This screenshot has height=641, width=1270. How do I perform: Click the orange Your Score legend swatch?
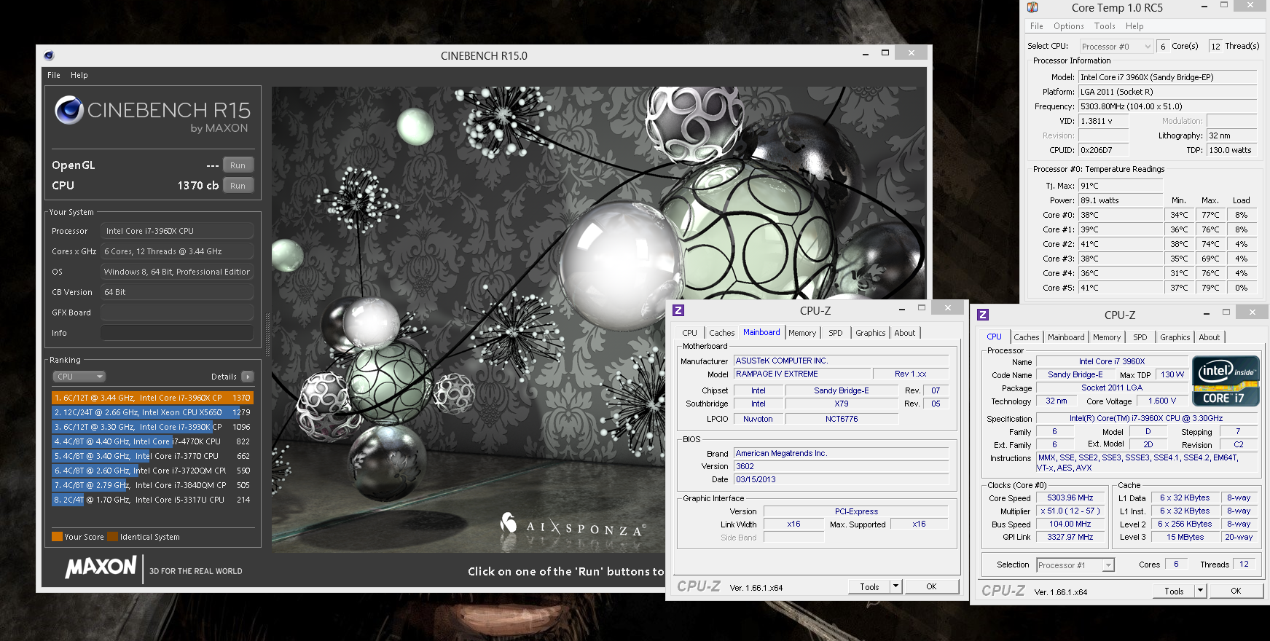pos(57,537)
